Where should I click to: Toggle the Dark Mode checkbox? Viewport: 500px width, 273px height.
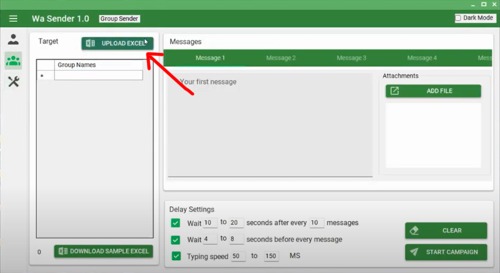tap(458, 18)
